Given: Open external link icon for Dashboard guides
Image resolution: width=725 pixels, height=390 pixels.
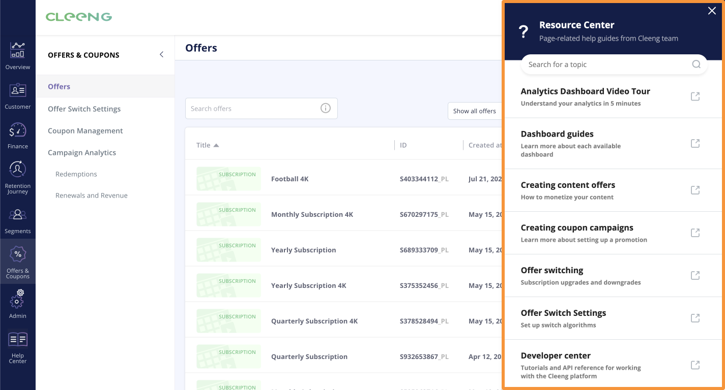Looking at the screenshot, I should point(695,143).
